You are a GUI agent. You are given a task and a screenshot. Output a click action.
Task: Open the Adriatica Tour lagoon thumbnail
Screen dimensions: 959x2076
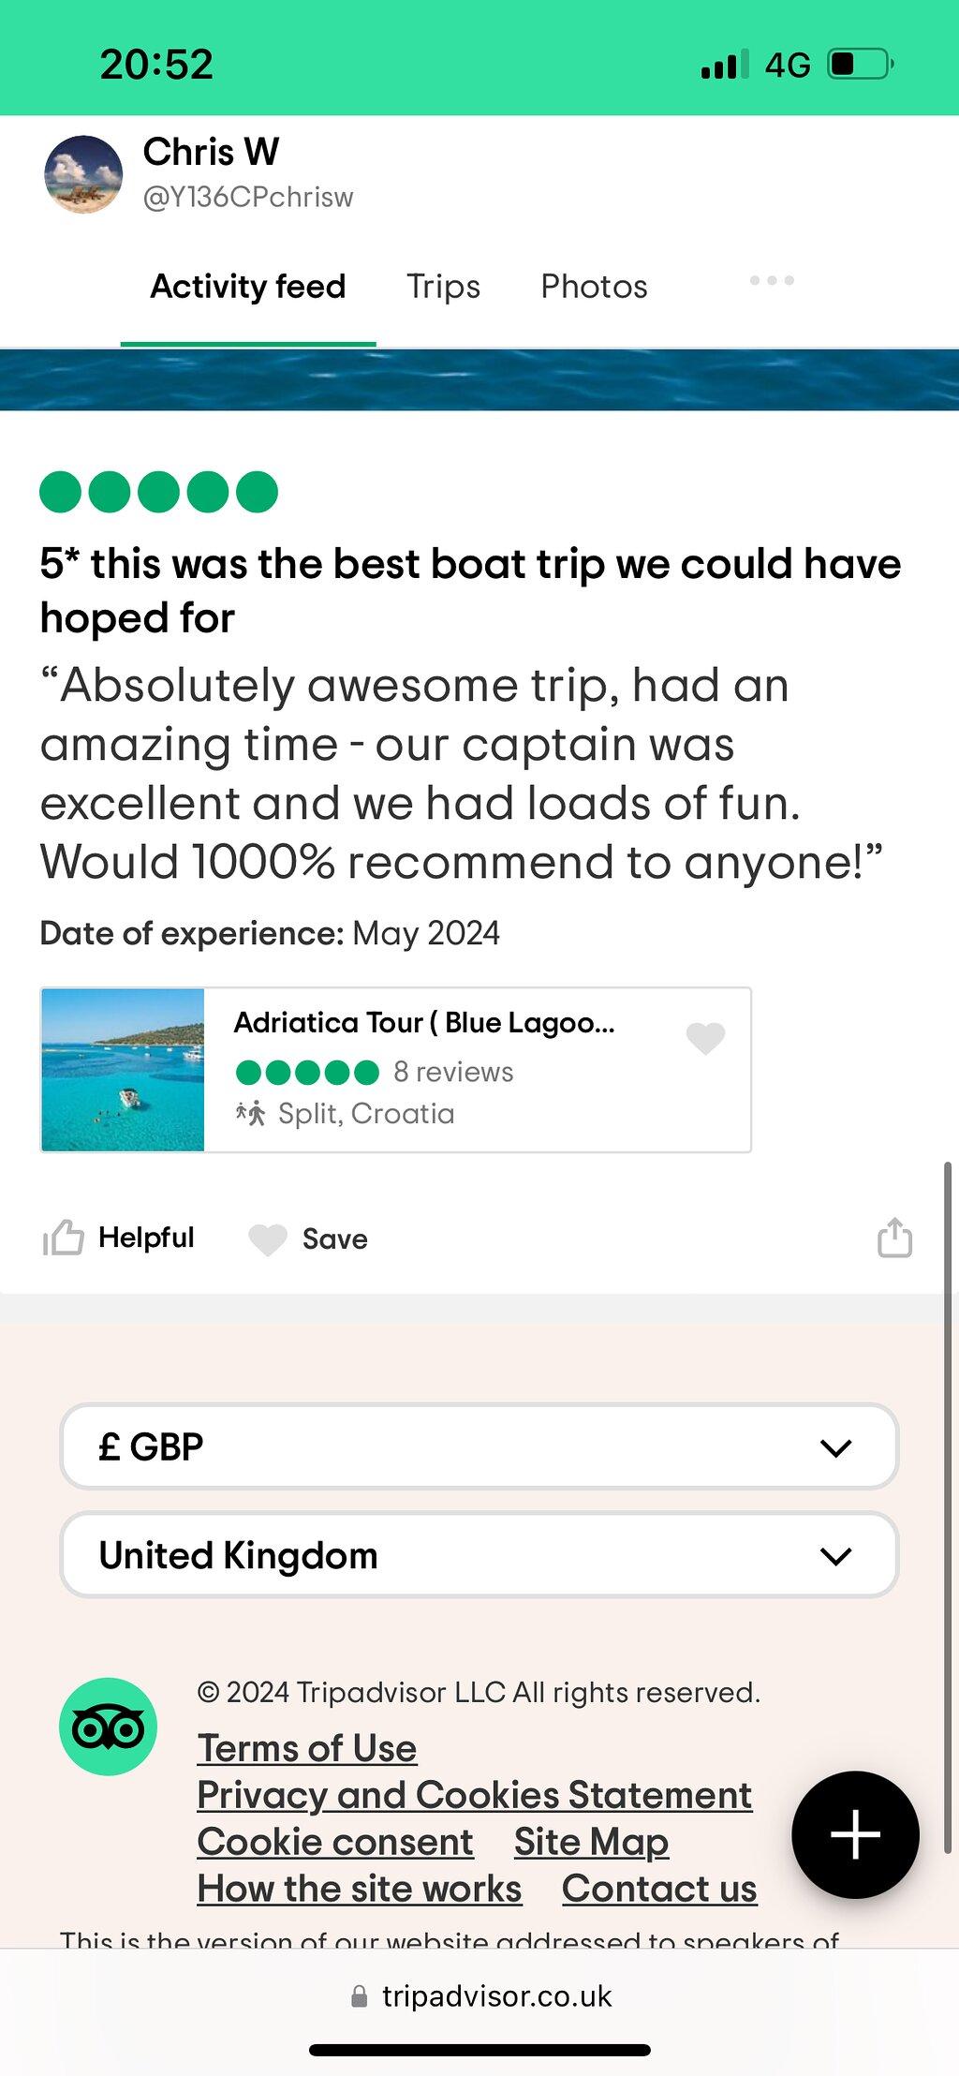[x=123, y=1070]
